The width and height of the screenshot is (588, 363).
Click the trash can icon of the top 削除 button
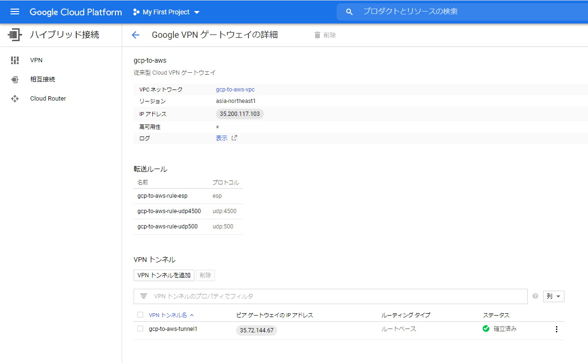[317, 35]
